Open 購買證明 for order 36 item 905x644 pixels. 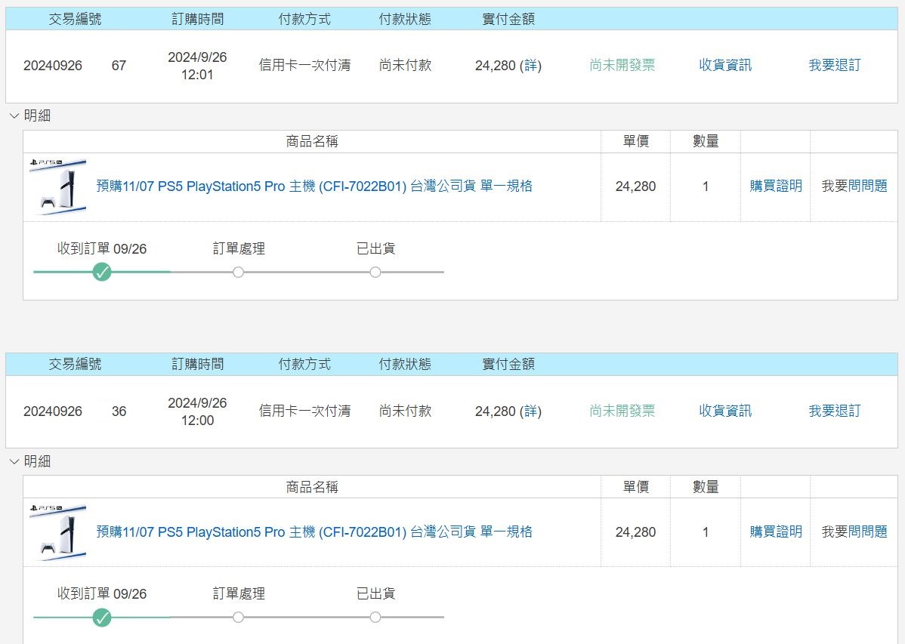(x=776, y=532)
